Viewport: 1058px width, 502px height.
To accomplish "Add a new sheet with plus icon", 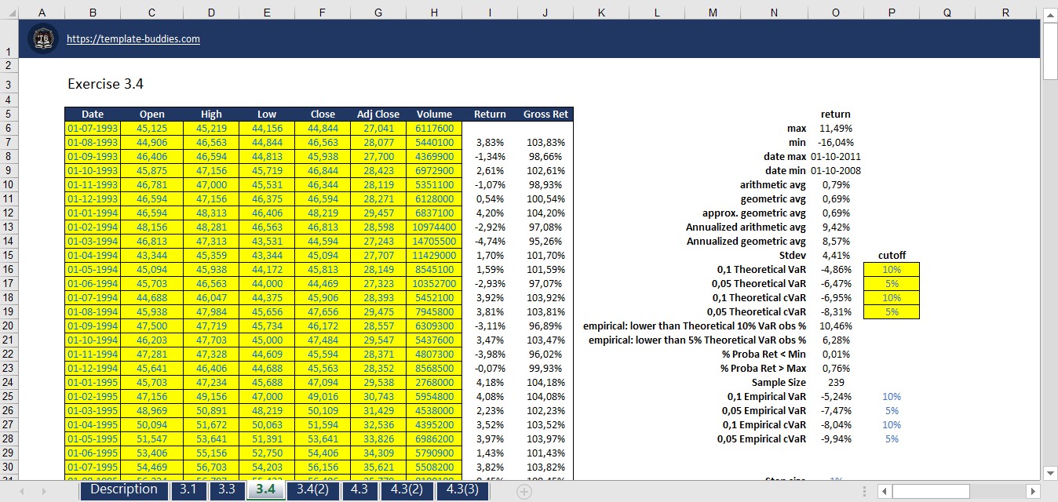I will point(524,492).
